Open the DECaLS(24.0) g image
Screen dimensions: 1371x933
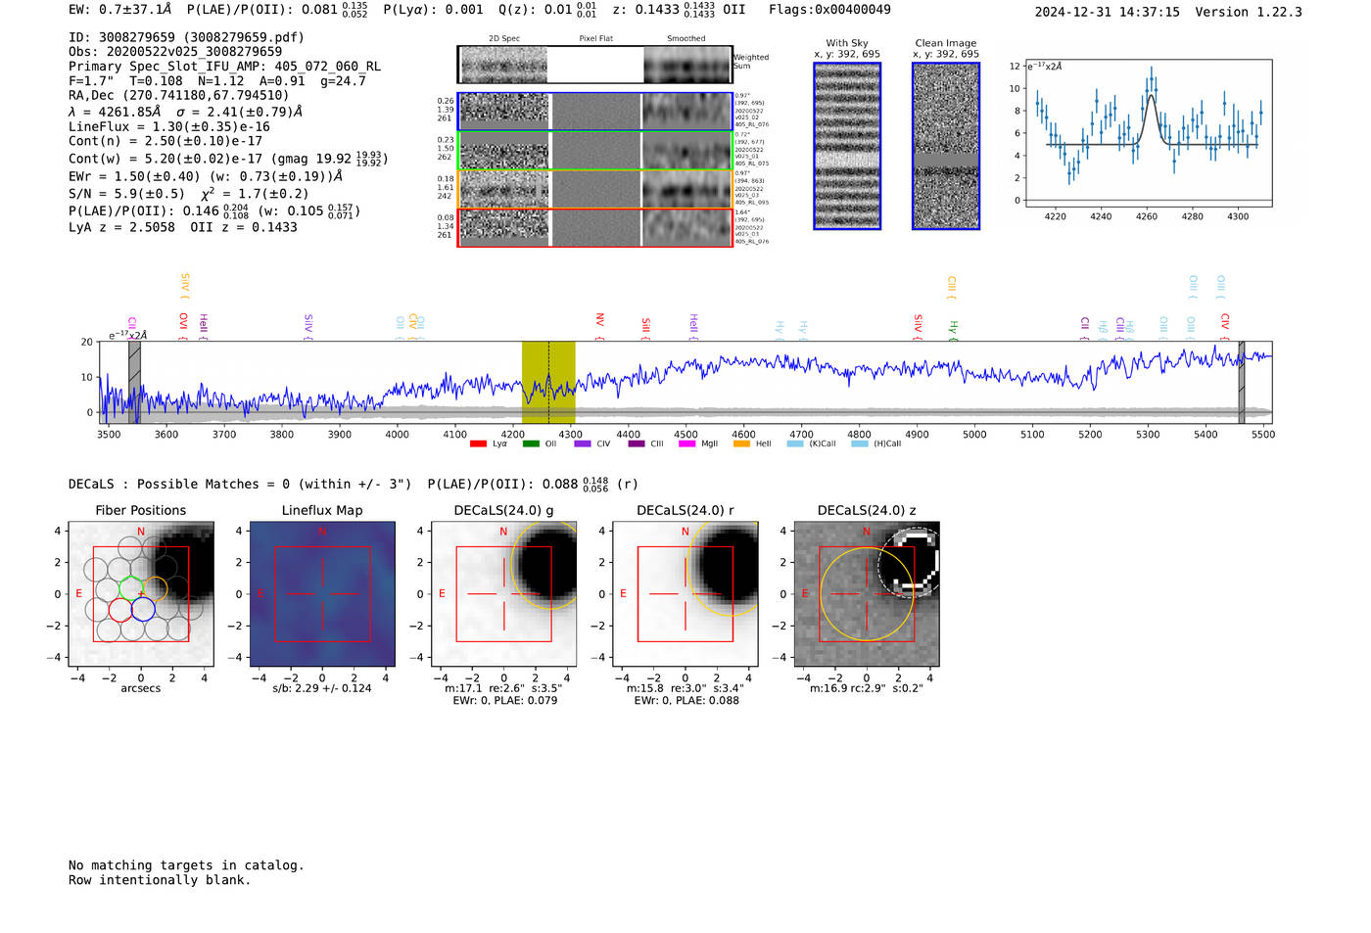[504, 594]
